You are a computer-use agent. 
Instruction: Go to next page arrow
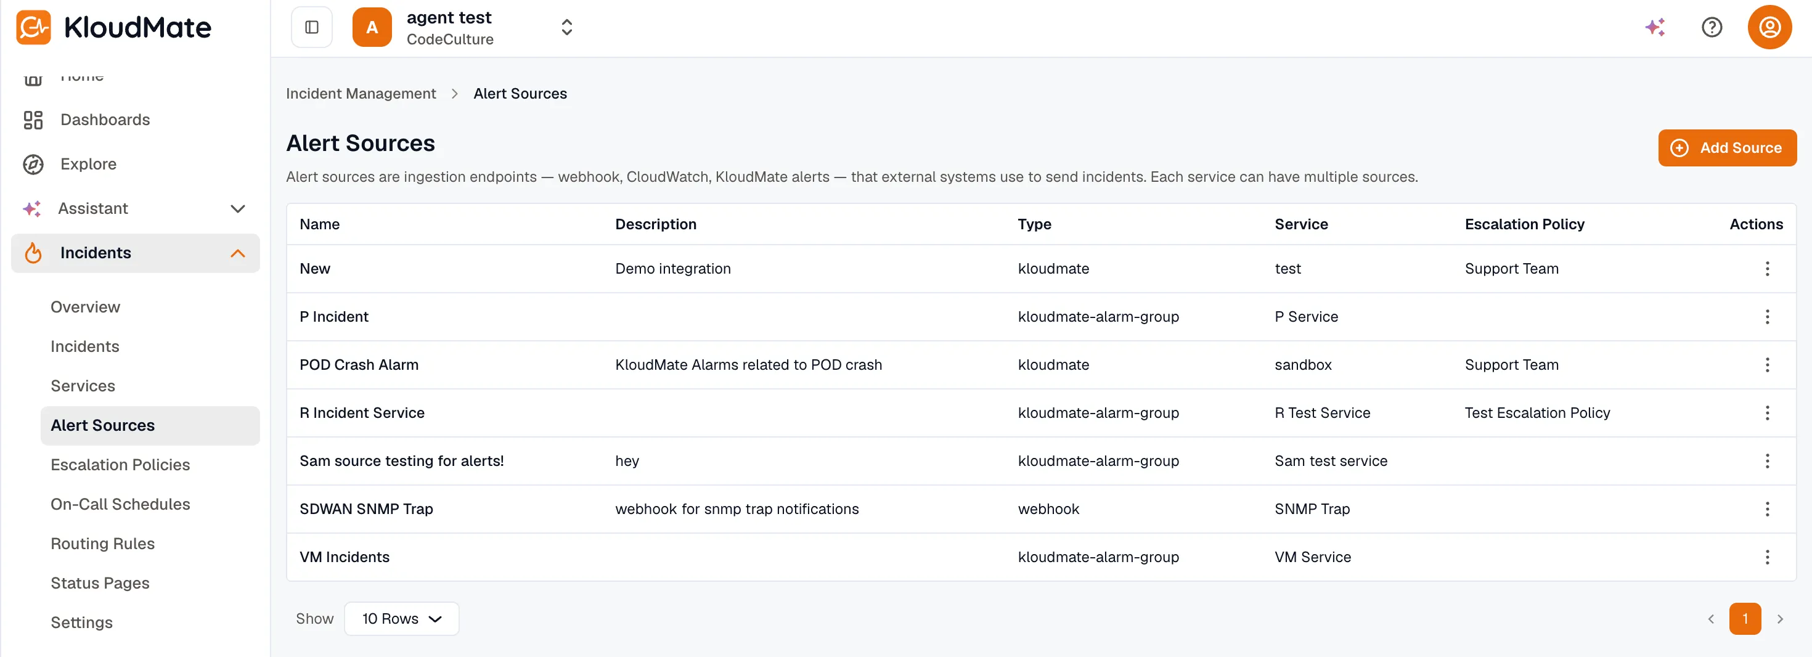(x=1780, y=618)
